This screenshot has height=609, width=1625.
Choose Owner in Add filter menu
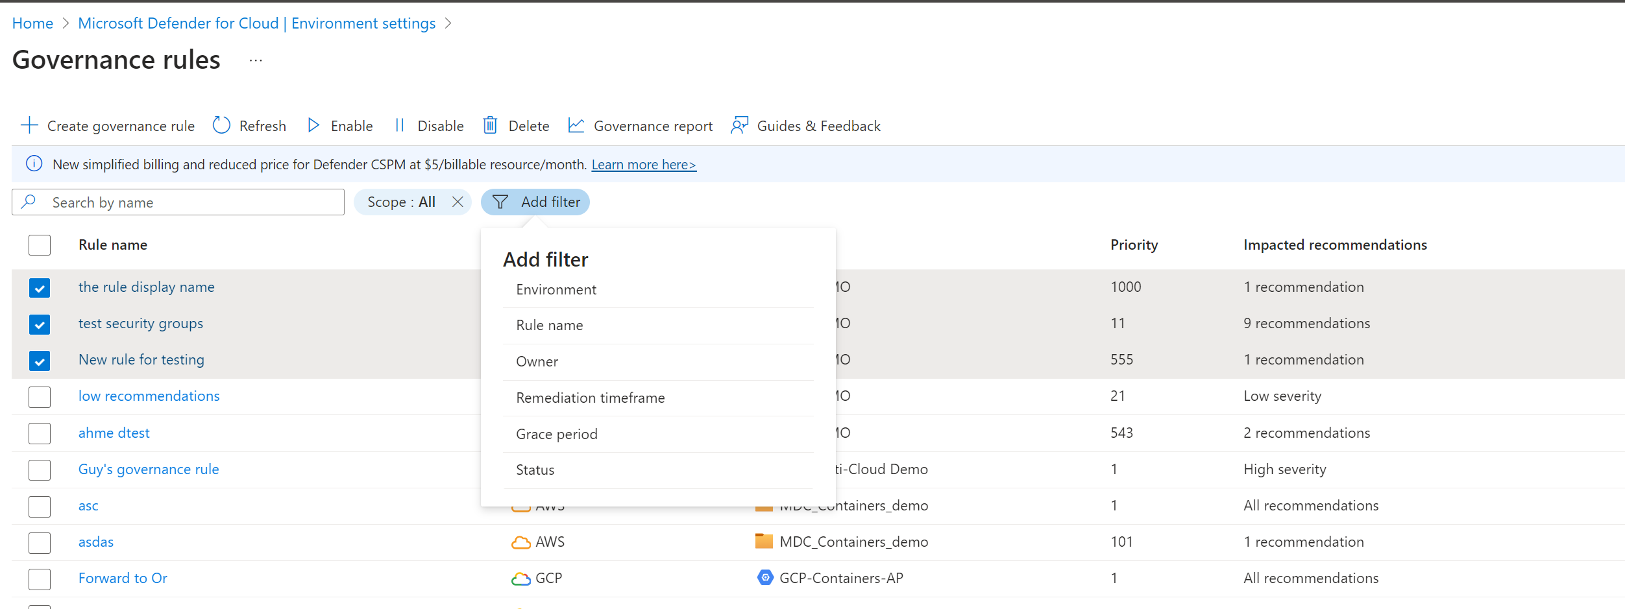[x=658, y=362]
